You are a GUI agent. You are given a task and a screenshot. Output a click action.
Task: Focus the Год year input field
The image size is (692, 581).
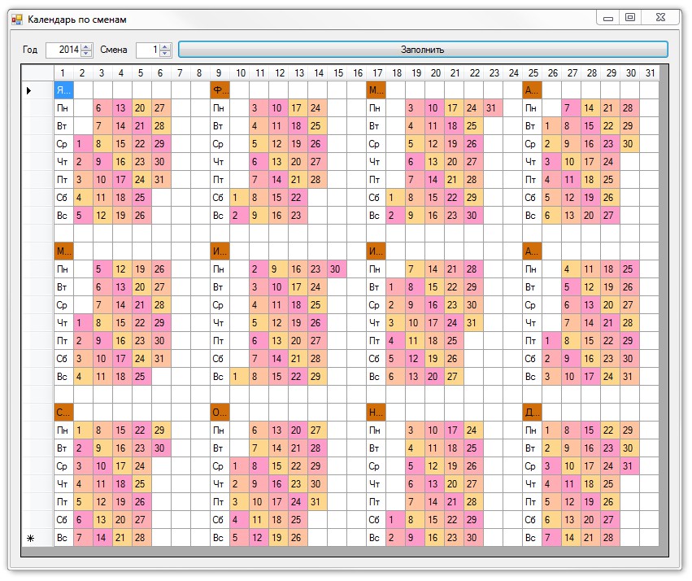click(63, 50)
